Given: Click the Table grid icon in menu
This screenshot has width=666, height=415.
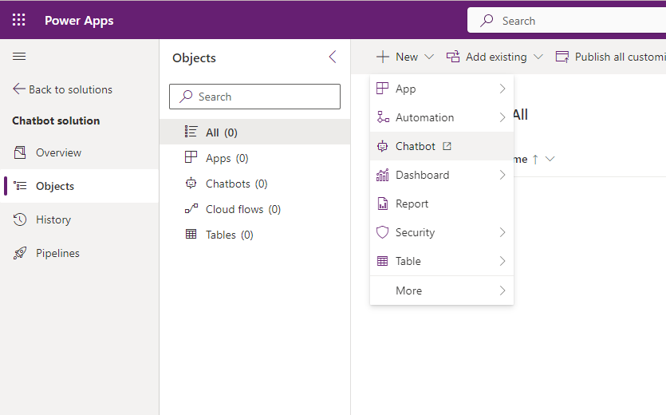Looking at the screenshot, I should point(382,261).
